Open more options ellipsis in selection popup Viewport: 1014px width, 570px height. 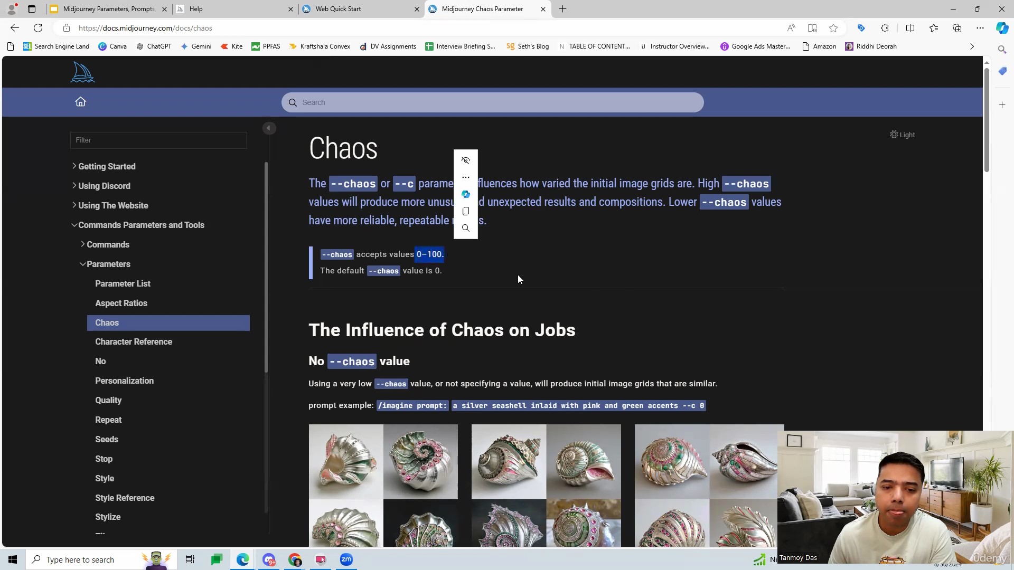click(465, 177)
